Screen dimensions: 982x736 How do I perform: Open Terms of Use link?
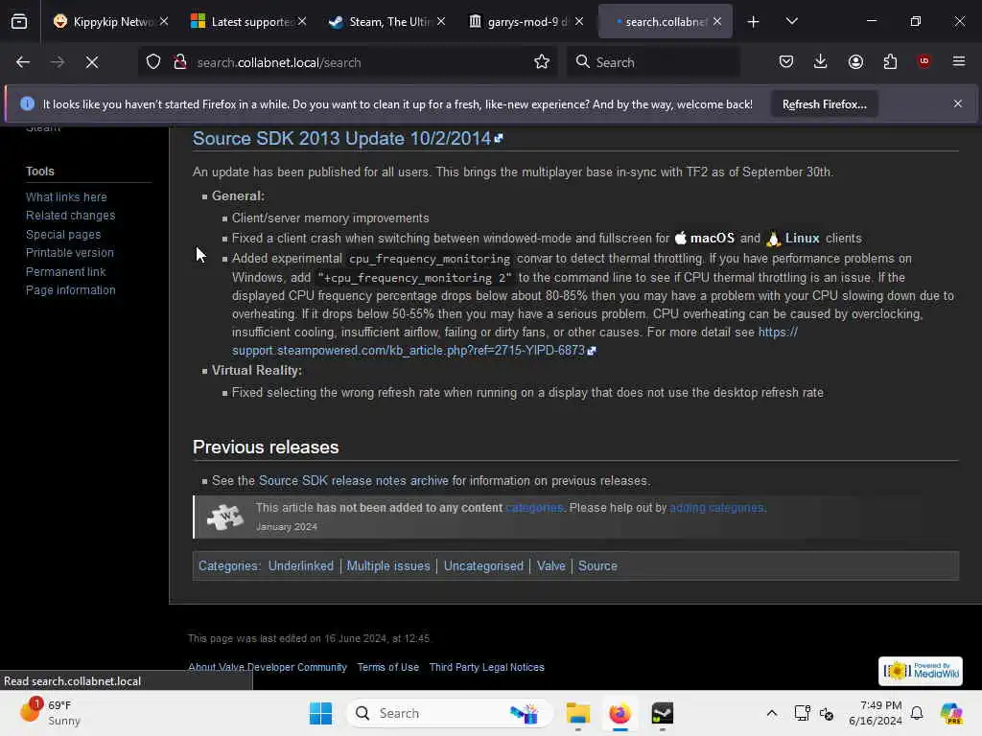(388, 667)
